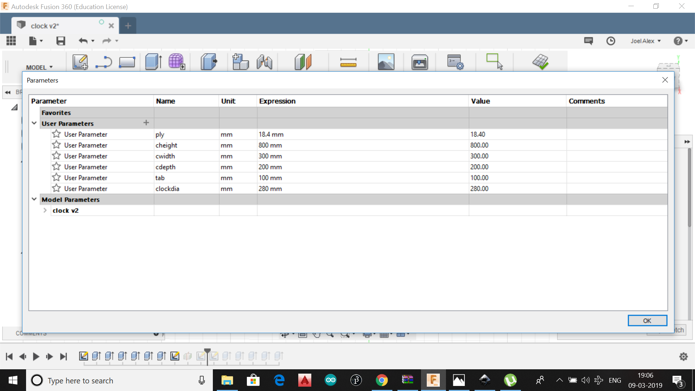Favorite the ply user parameter star
This screenshot has width=695, height=391.
click(56, 134)
